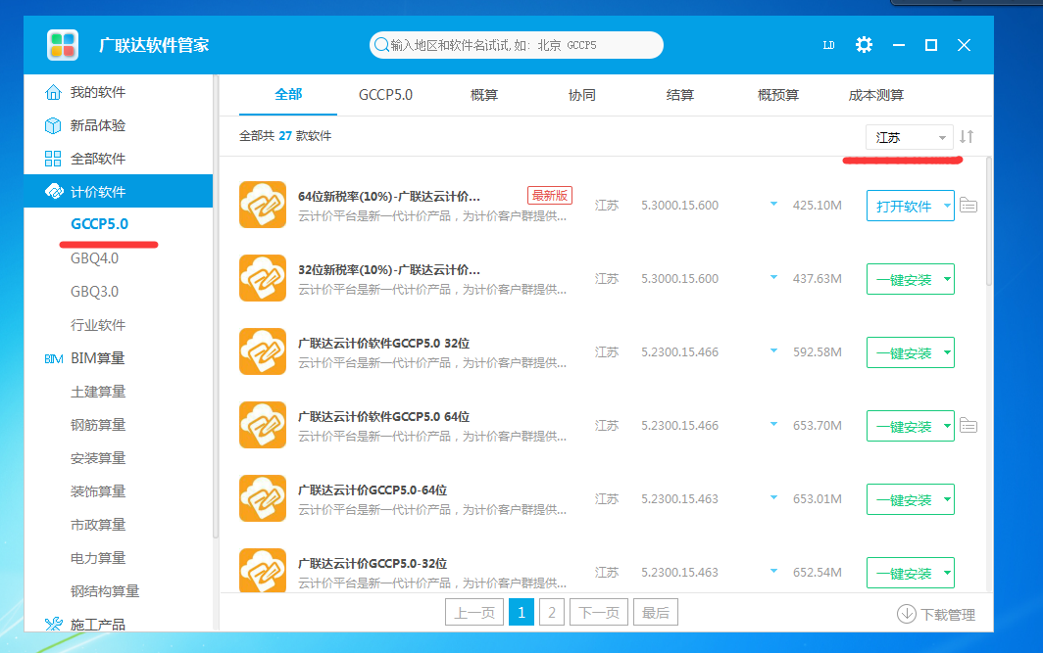1043x653 pixels.
Task: Click app icon of 广联达云计价GCCP5.0-64位
Action: (263, 498)
